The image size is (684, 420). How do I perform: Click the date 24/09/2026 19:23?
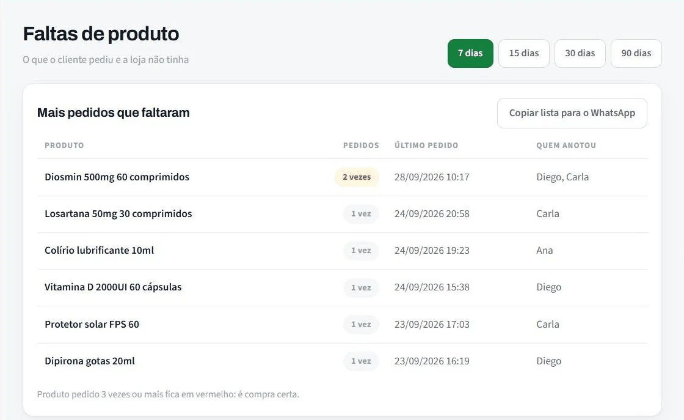pyautogui.click(x=432, y=251)
